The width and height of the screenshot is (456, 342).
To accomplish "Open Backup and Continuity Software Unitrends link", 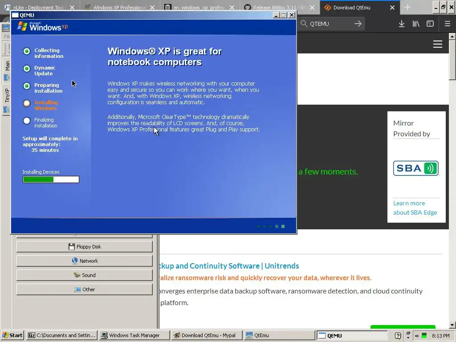I will click(x=229, y=266).
